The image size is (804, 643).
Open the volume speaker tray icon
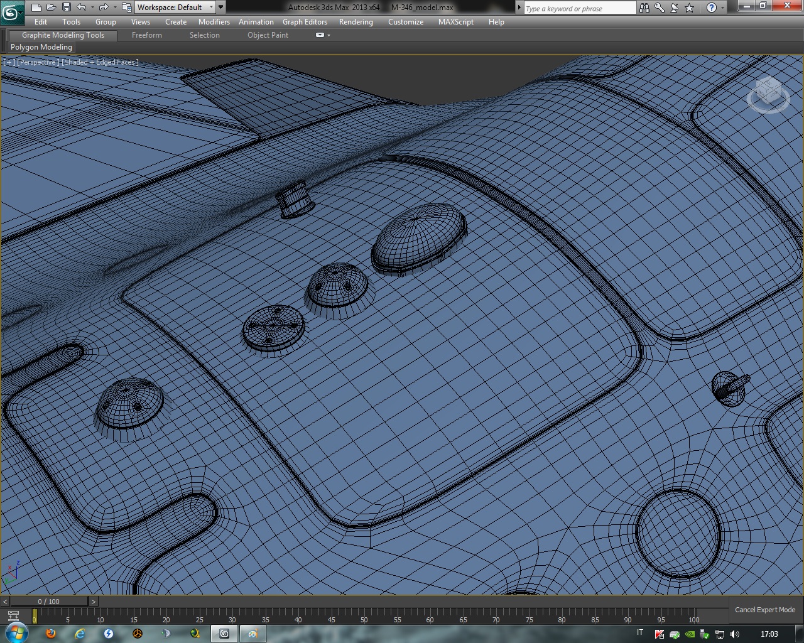click(735, 634)
